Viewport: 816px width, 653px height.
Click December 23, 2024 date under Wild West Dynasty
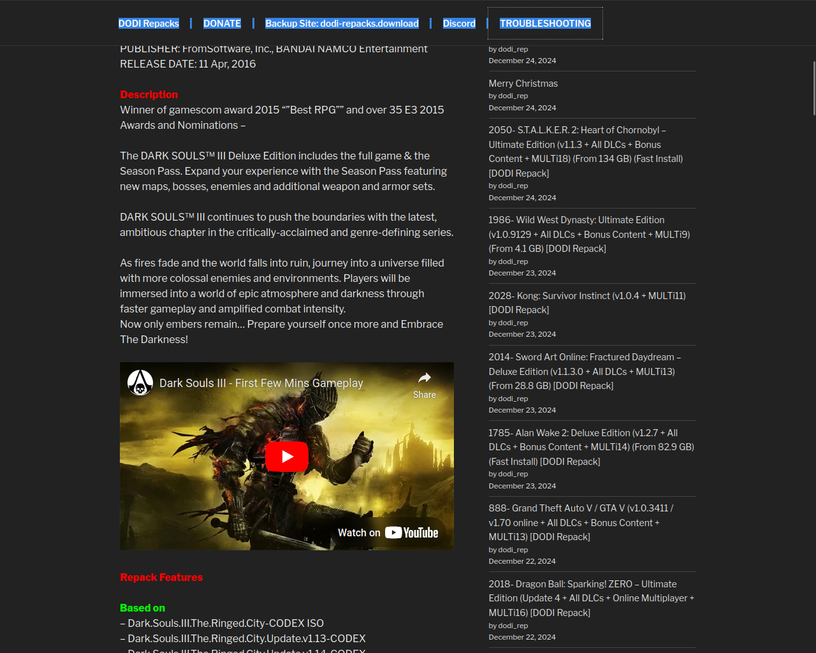pos(522,273)
